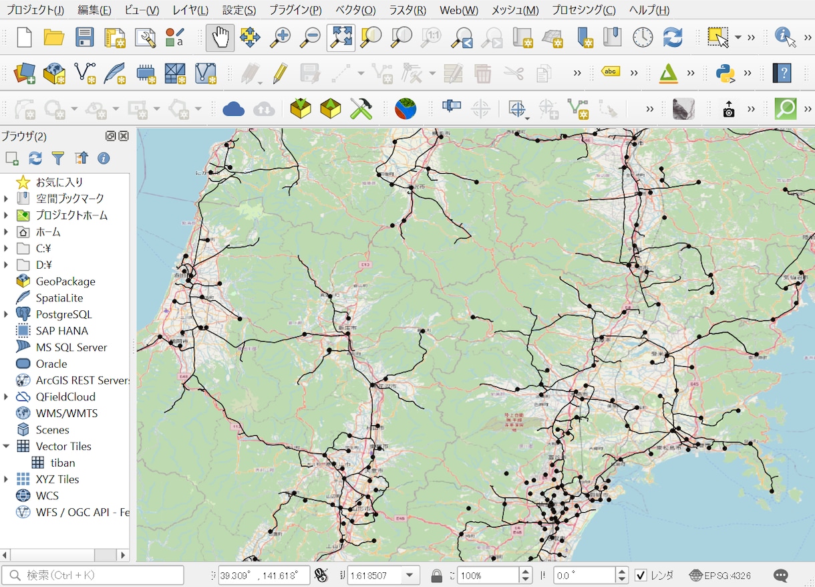Screen dimensions: 815x587
Task: Click the blue QFieldCloud cloud toolbar icon
Action: tap(233, 108)
